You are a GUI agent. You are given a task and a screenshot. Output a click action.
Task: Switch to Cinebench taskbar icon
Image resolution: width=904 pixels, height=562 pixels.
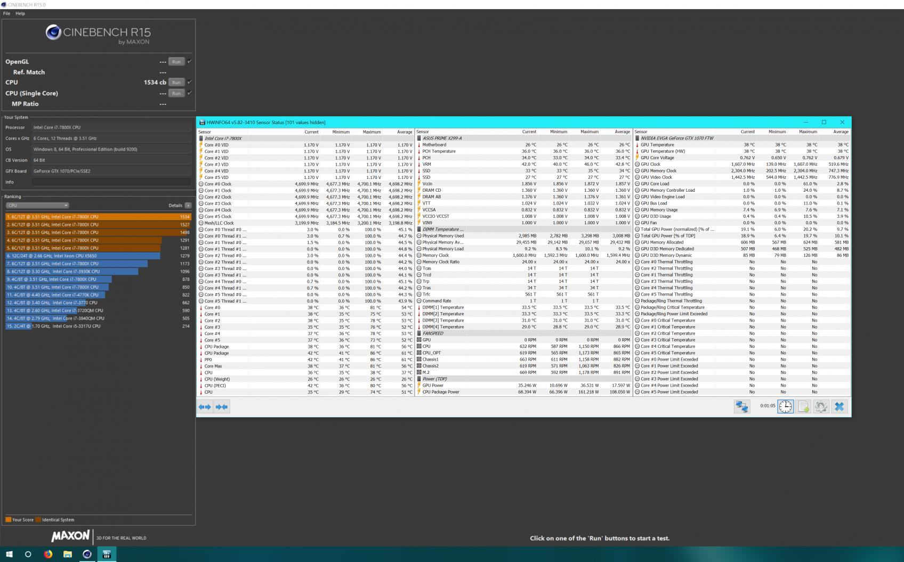click(x=87, y=554)
